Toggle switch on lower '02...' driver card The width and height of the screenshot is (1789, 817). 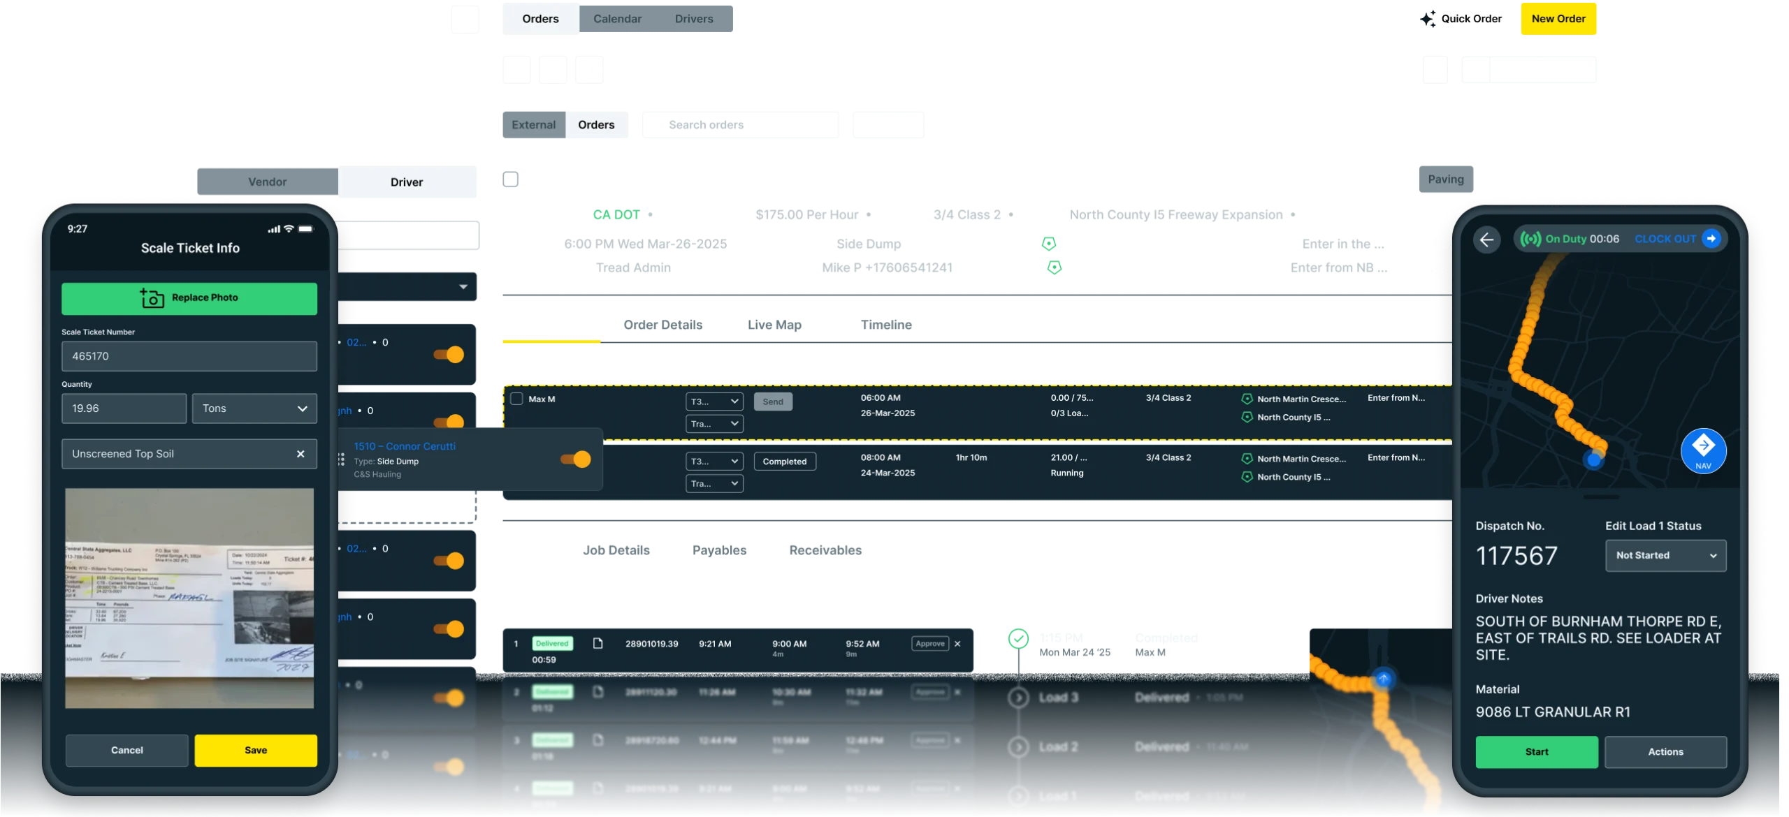pos(449,561)
